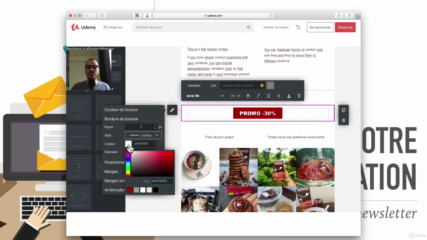
Task: Delete the PROMO block with the trash icon
Action: click(344, 120)
